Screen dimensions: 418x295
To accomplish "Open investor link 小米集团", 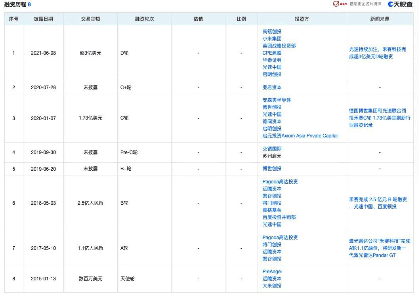I will 272,39.
